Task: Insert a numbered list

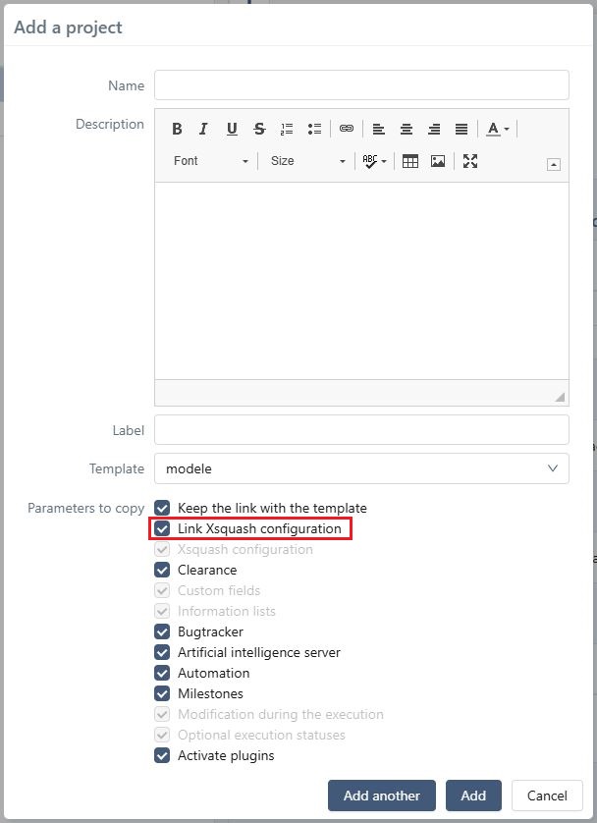Action: click(x=287, y=129)
